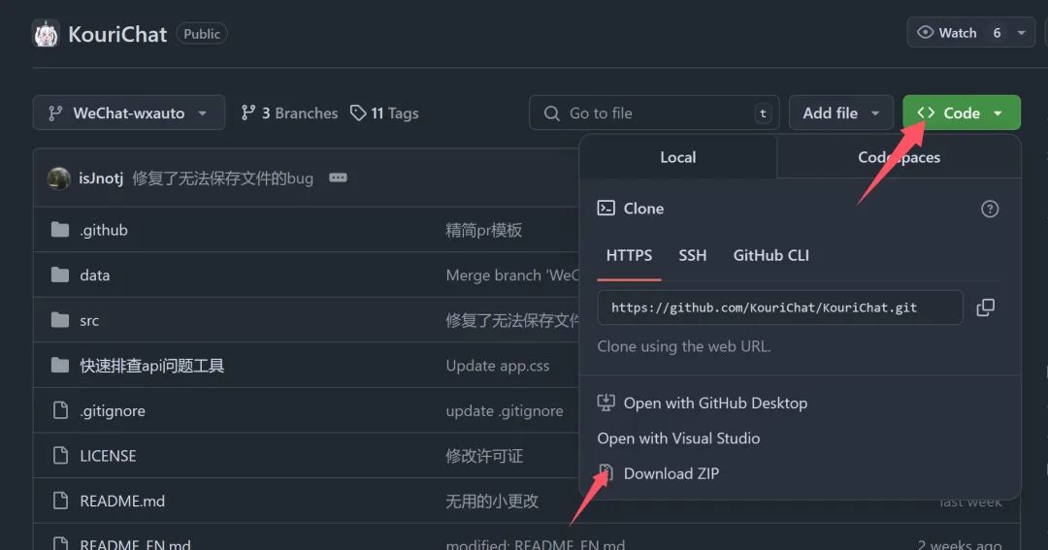
Task: Open the .gitignore file name
Action: (113, 411)
